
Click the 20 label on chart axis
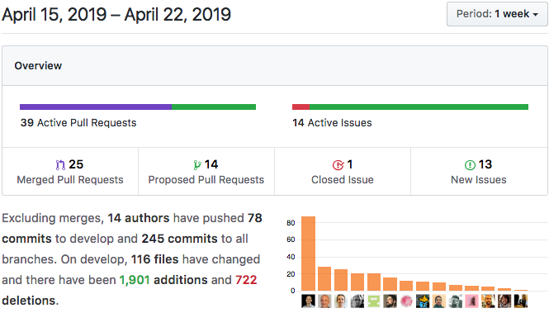[x=291, y=274]
